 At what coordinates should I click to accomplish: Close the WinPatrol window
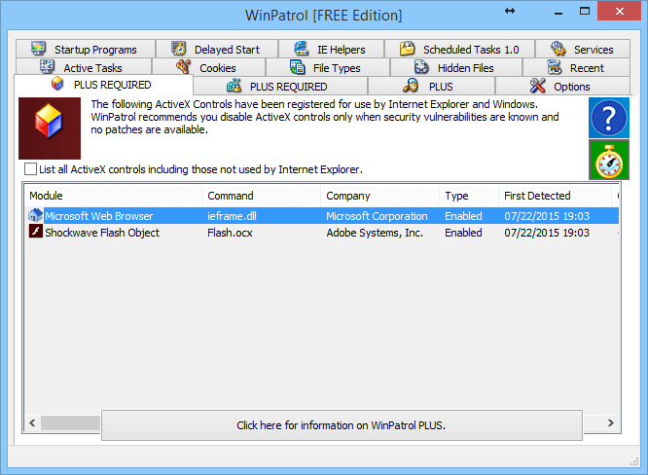(619, 11)
